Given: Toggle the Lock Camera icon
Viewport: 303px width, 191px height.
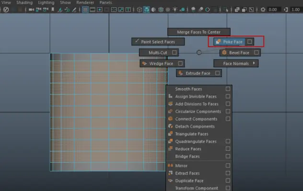Looking at the screenshot, I should coord(38,10).
